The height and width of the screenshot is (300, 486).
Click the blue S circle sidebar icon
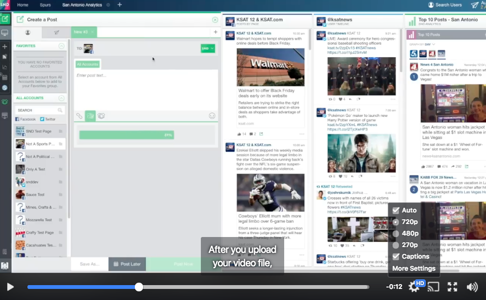pyautogui.click(x=5, y=88)
